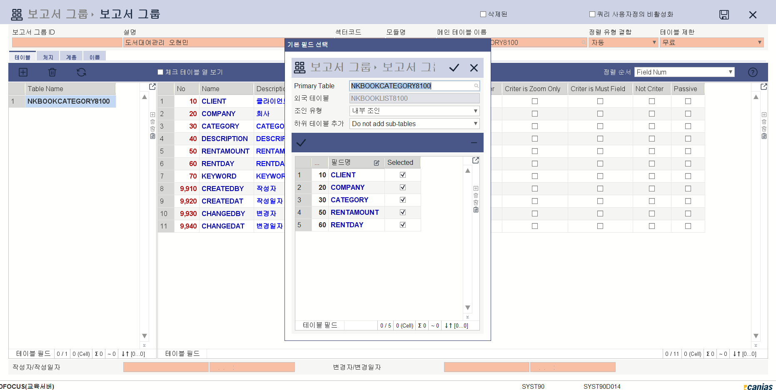Expand the 하위 테이블 추가 dropdown
Viewport: 776px width, 390px height.
pyautogui.click(x=414, y=124)
